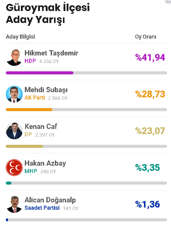171x225 pixels.
Task: Click the Kenan Caf candidate name
Action: pyautogui.click(x=41, y=126)
